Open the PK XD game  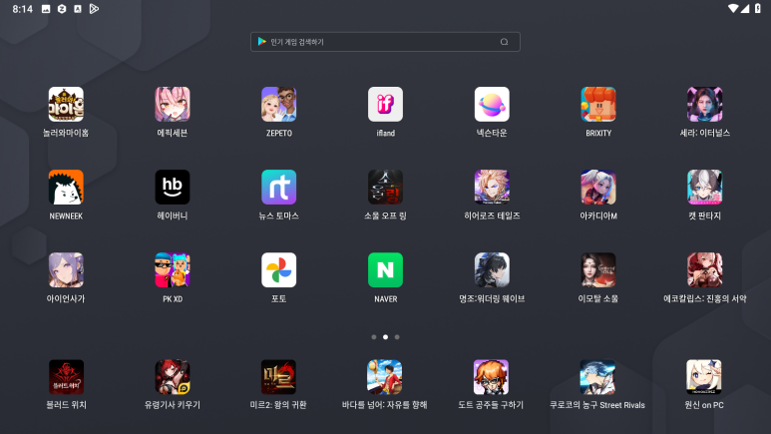coord(173,270)
